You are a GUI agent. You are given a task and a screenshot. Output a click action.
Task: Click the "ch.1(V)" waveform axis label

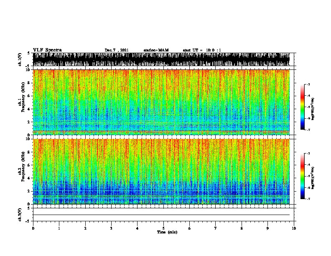pos(20,59)
